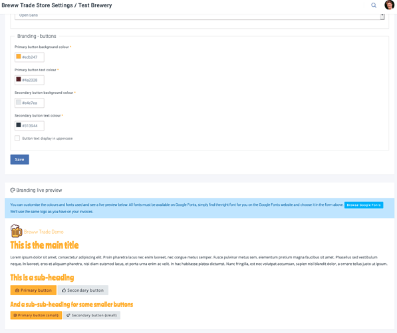Click Secondary button background colour label
The width and height of the screenshot is (397, 333).
[x=44, y=93]
